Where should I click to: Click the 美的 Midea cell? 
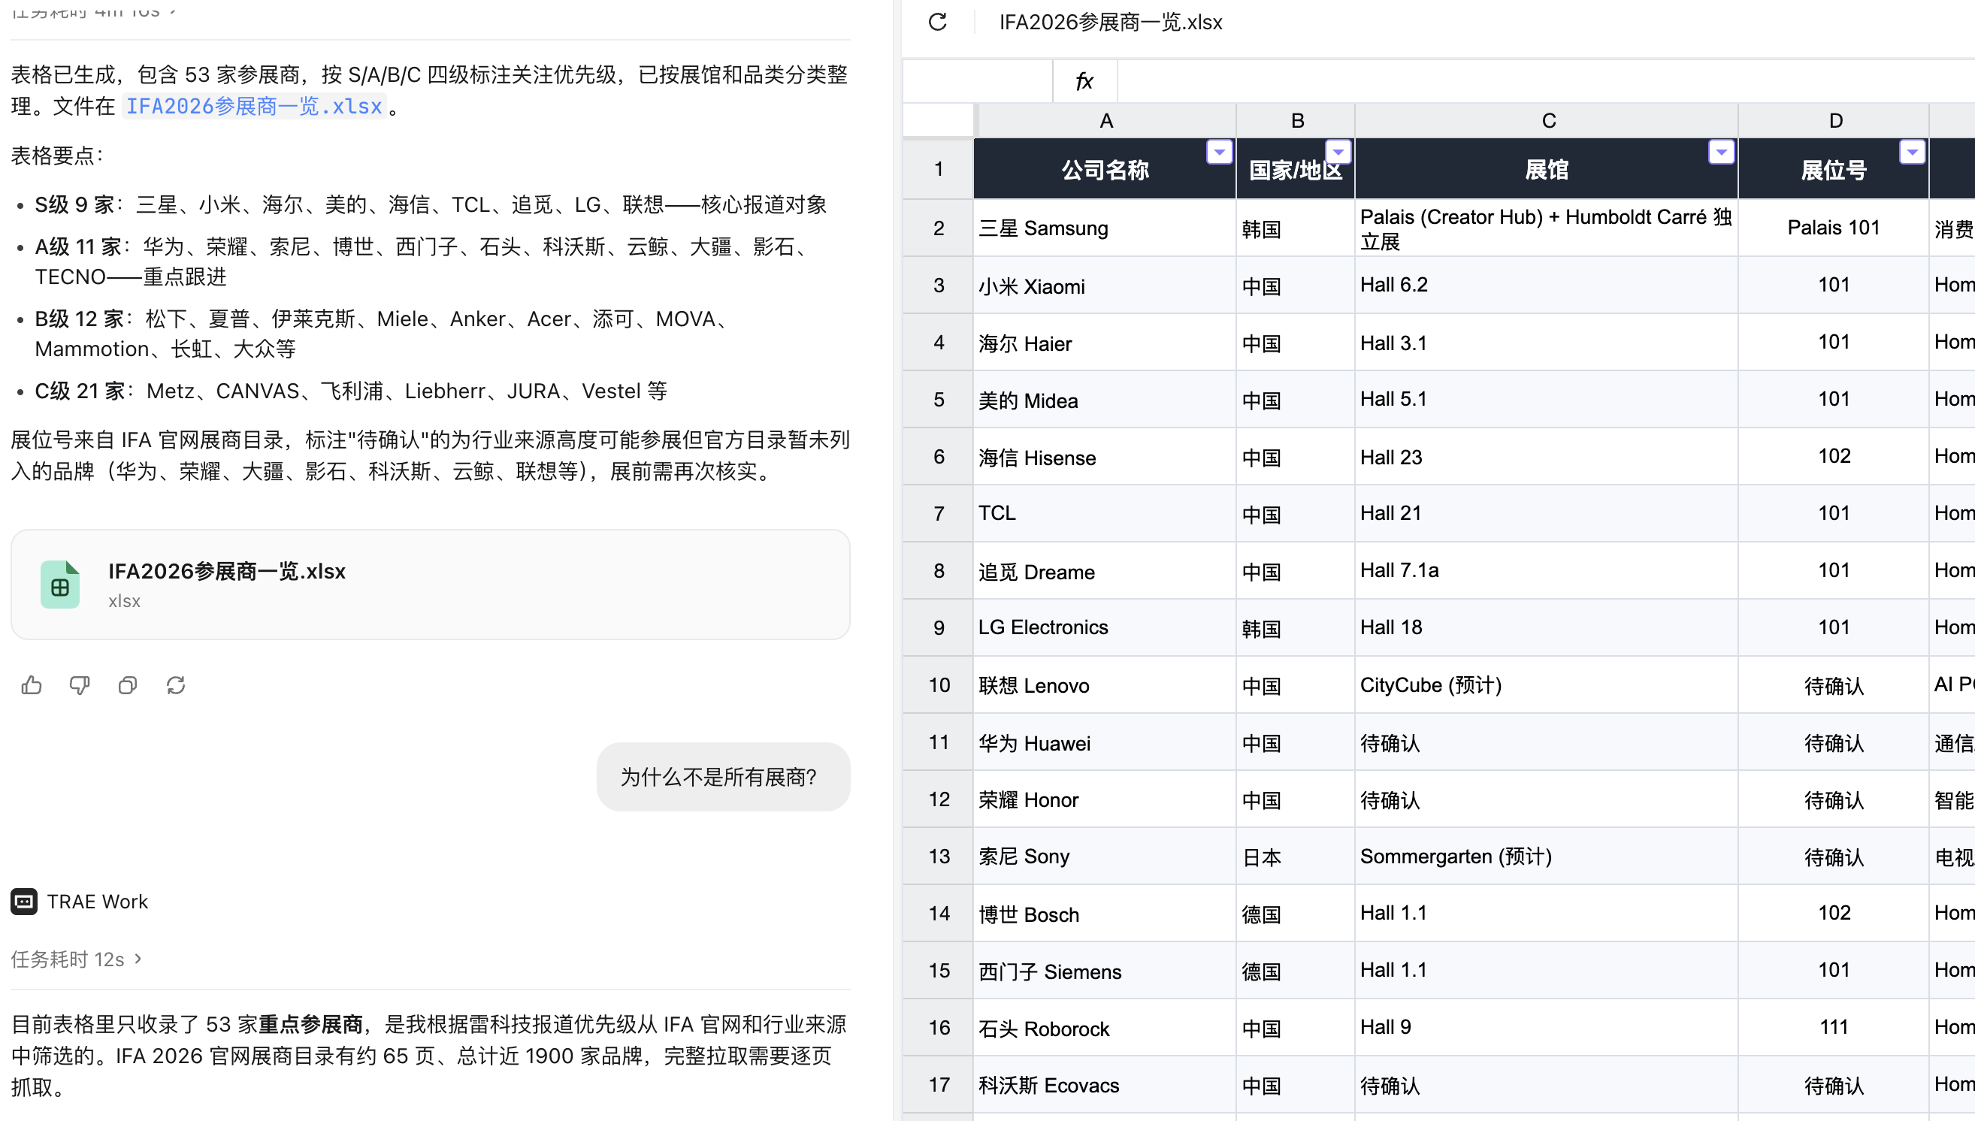pyautogui.click(x=1105, y=400)
